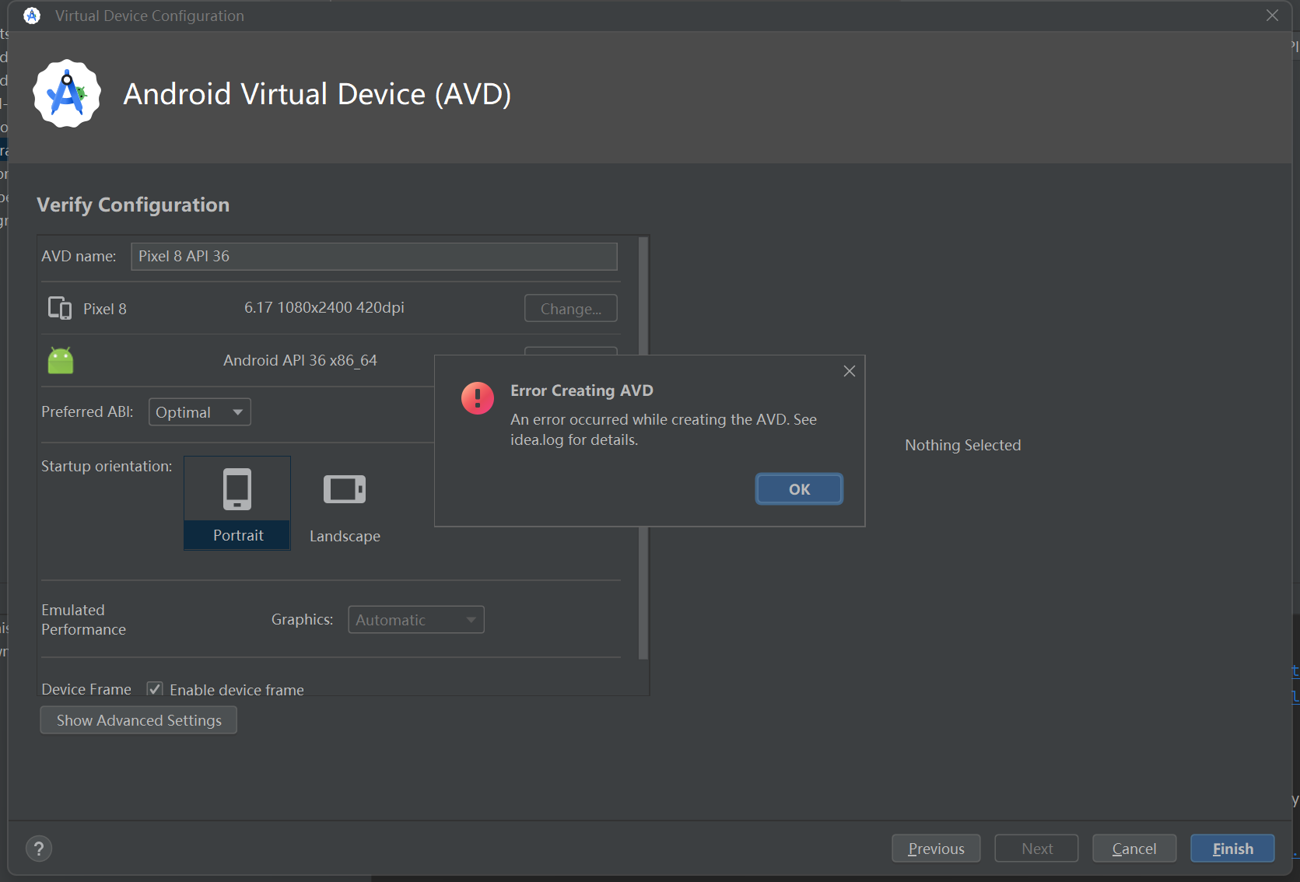Click the "Graphics:" label
Image resolution: width=1300 pixels, height=882 pixels.
point(302,619)
